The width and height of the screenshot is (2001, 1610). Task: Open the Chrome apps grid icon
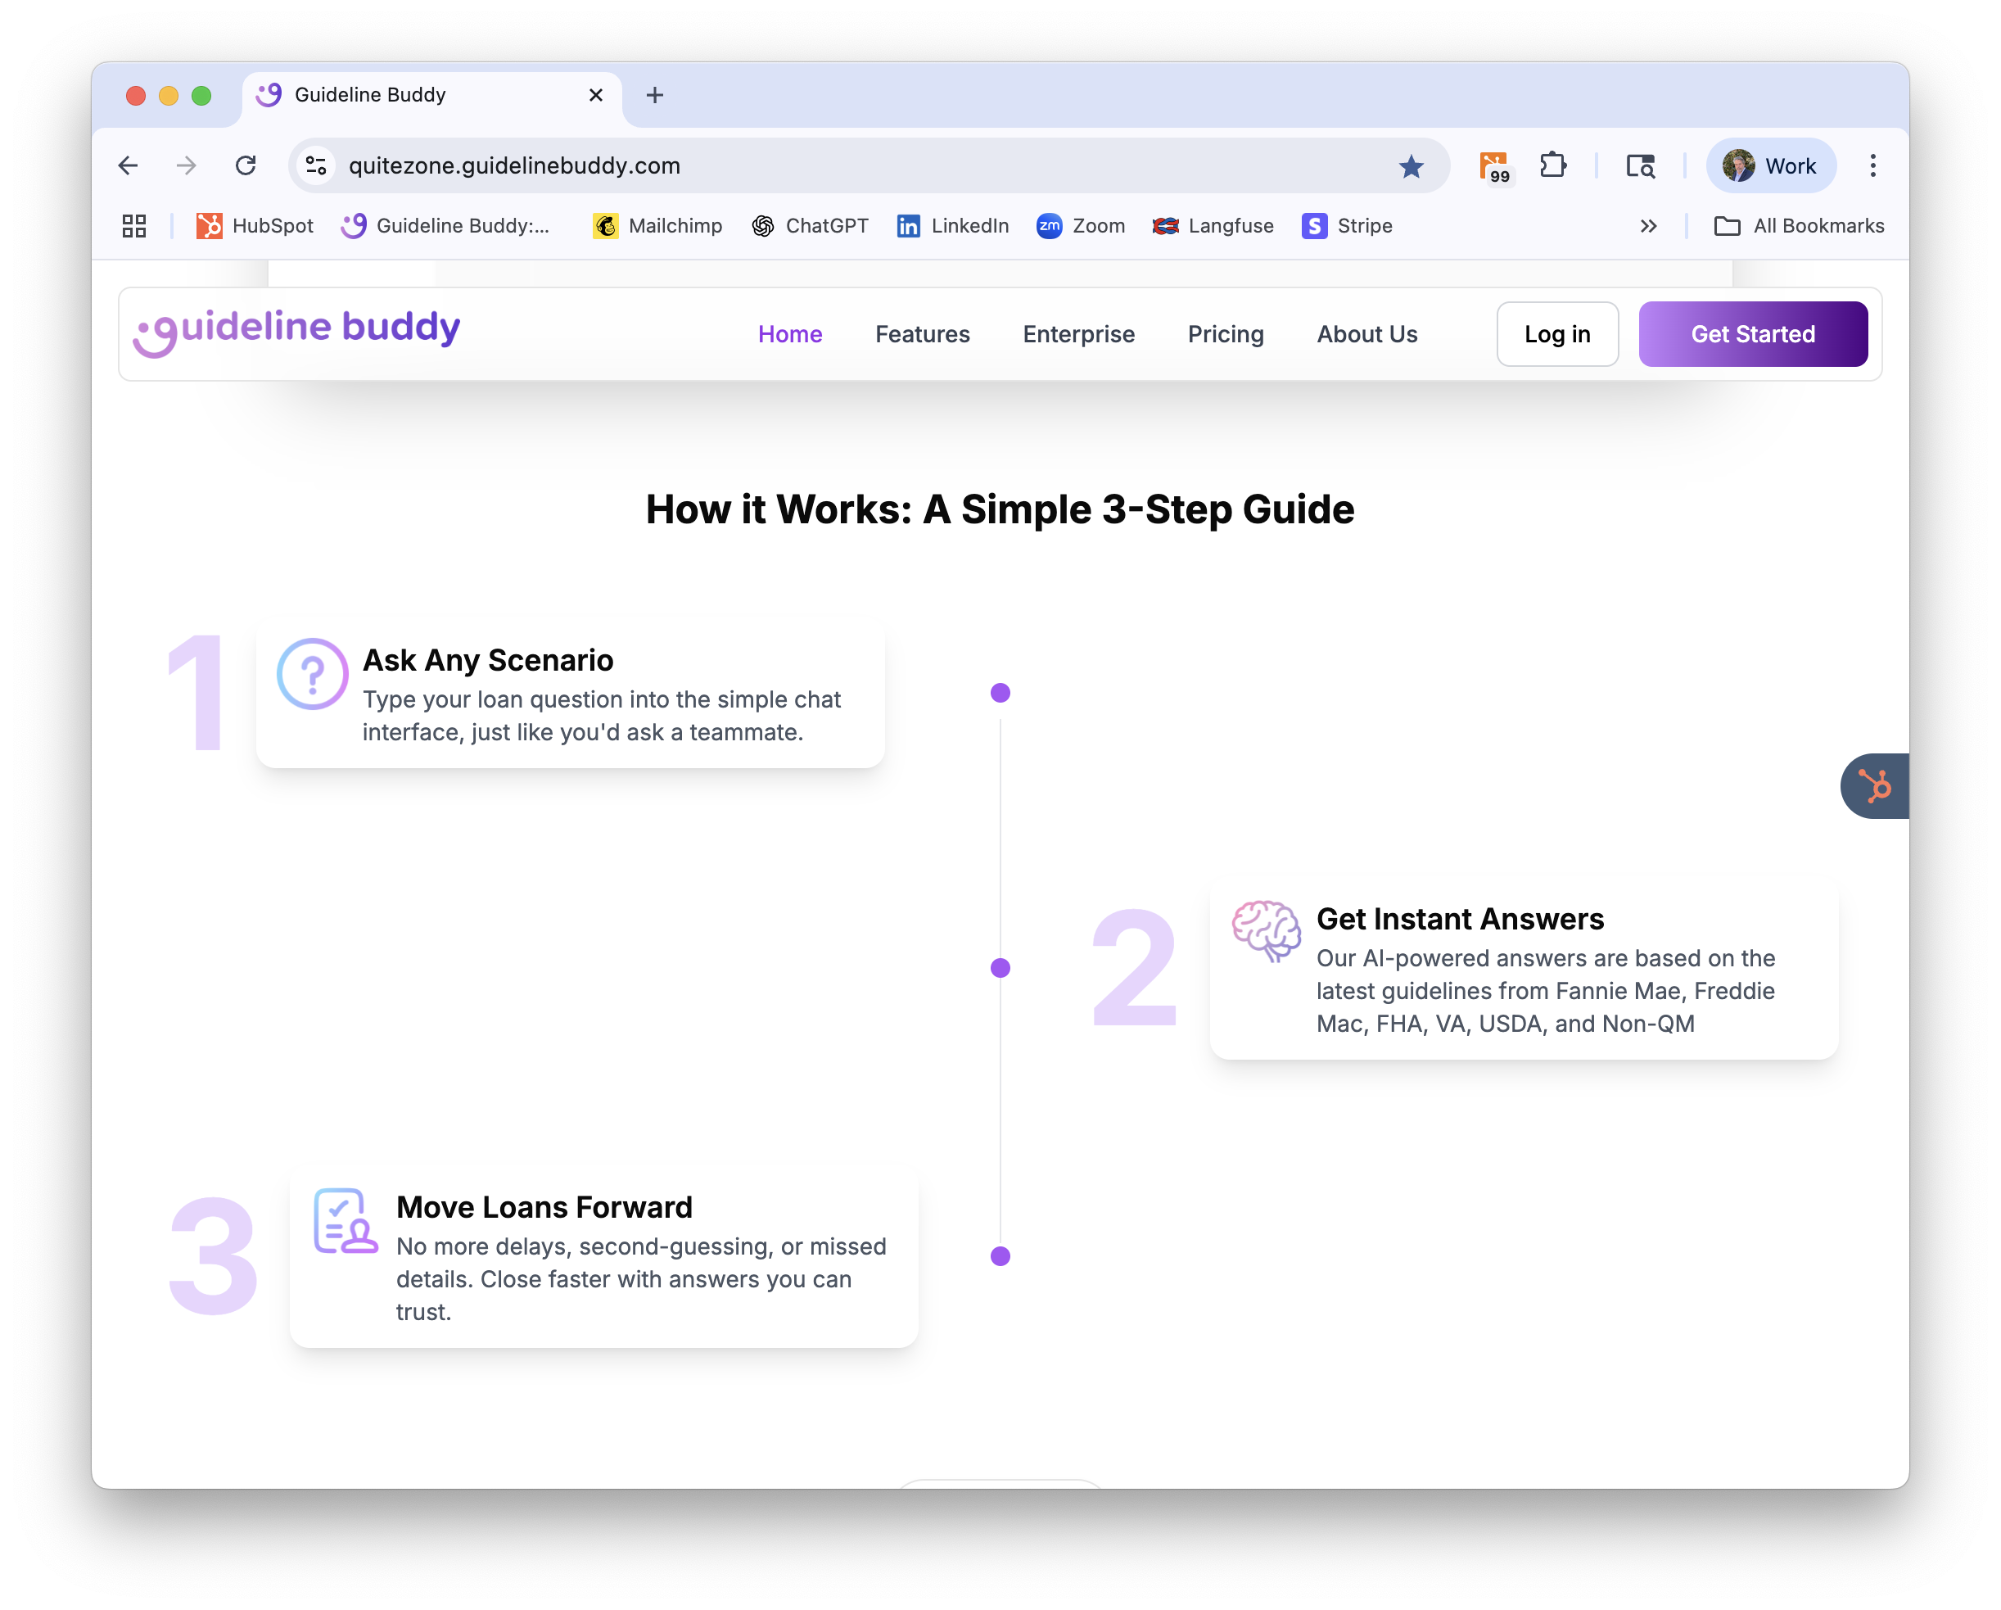[x=134, y=226]
